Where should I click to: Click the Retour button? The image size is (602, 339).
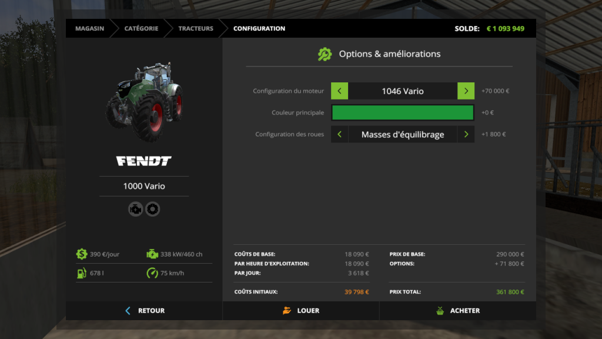pyautogui.click(x=145, y=311)
